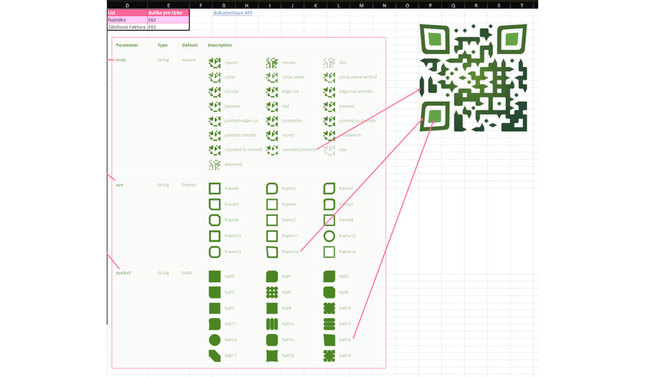Click the 'Type' column heading
This screenshot has width=645, height=377.
(x=163, y=46)
